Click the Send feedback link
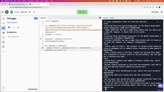 [12, 22]
